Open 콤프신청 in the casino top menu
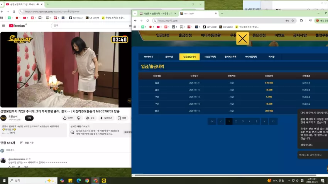Viewport: 328px width, 184px height. tap(259, 35)
